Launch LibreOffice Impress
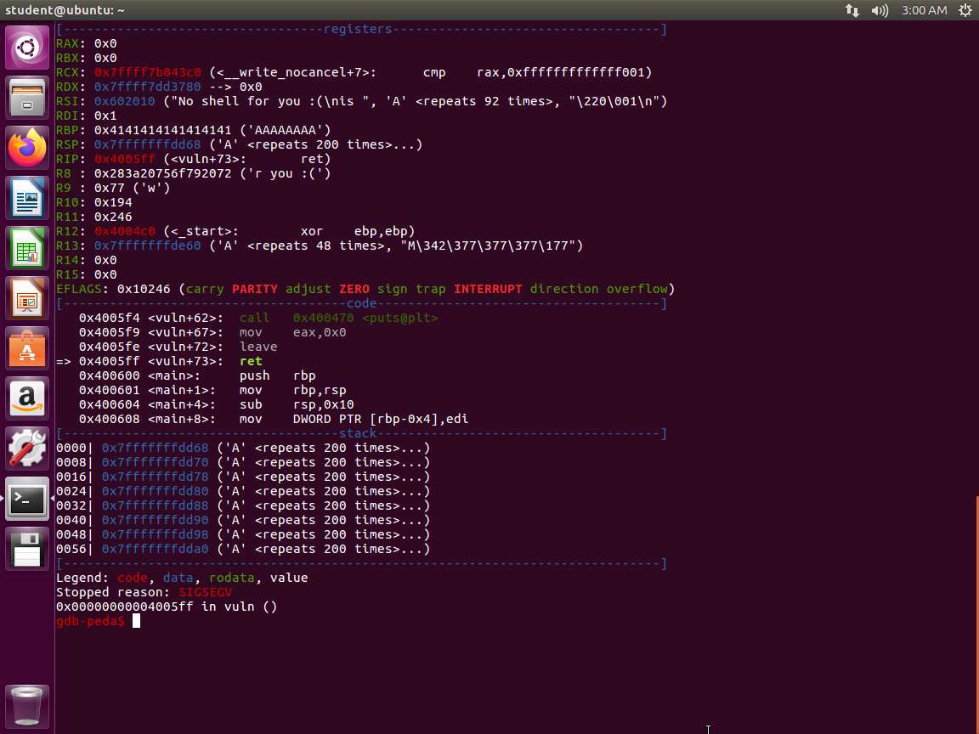The width and height of the screenshot is (979, 734). tap(27, 298)
